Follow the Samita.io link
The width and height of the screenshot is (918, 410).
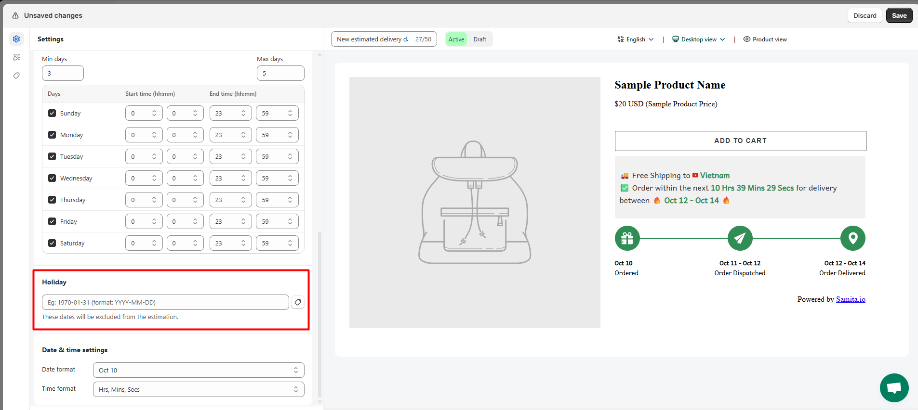[850, 299]
